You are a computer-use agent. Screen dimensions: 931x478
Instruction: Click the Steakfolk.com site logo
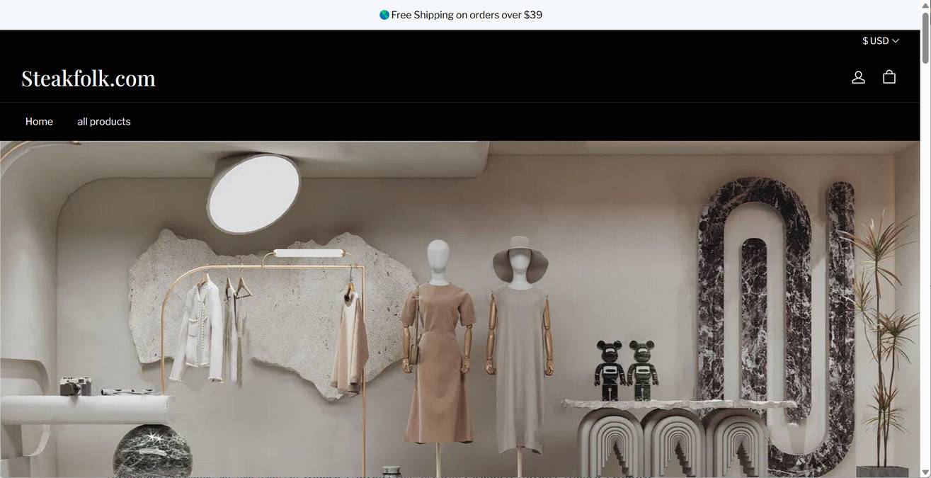pos(88,78)
